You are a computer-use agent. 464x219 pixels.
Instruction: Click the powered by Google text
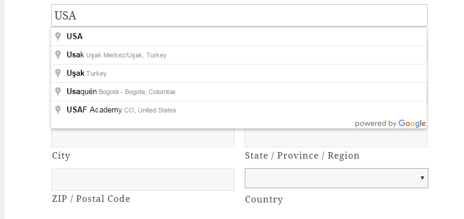coord(390,124)
